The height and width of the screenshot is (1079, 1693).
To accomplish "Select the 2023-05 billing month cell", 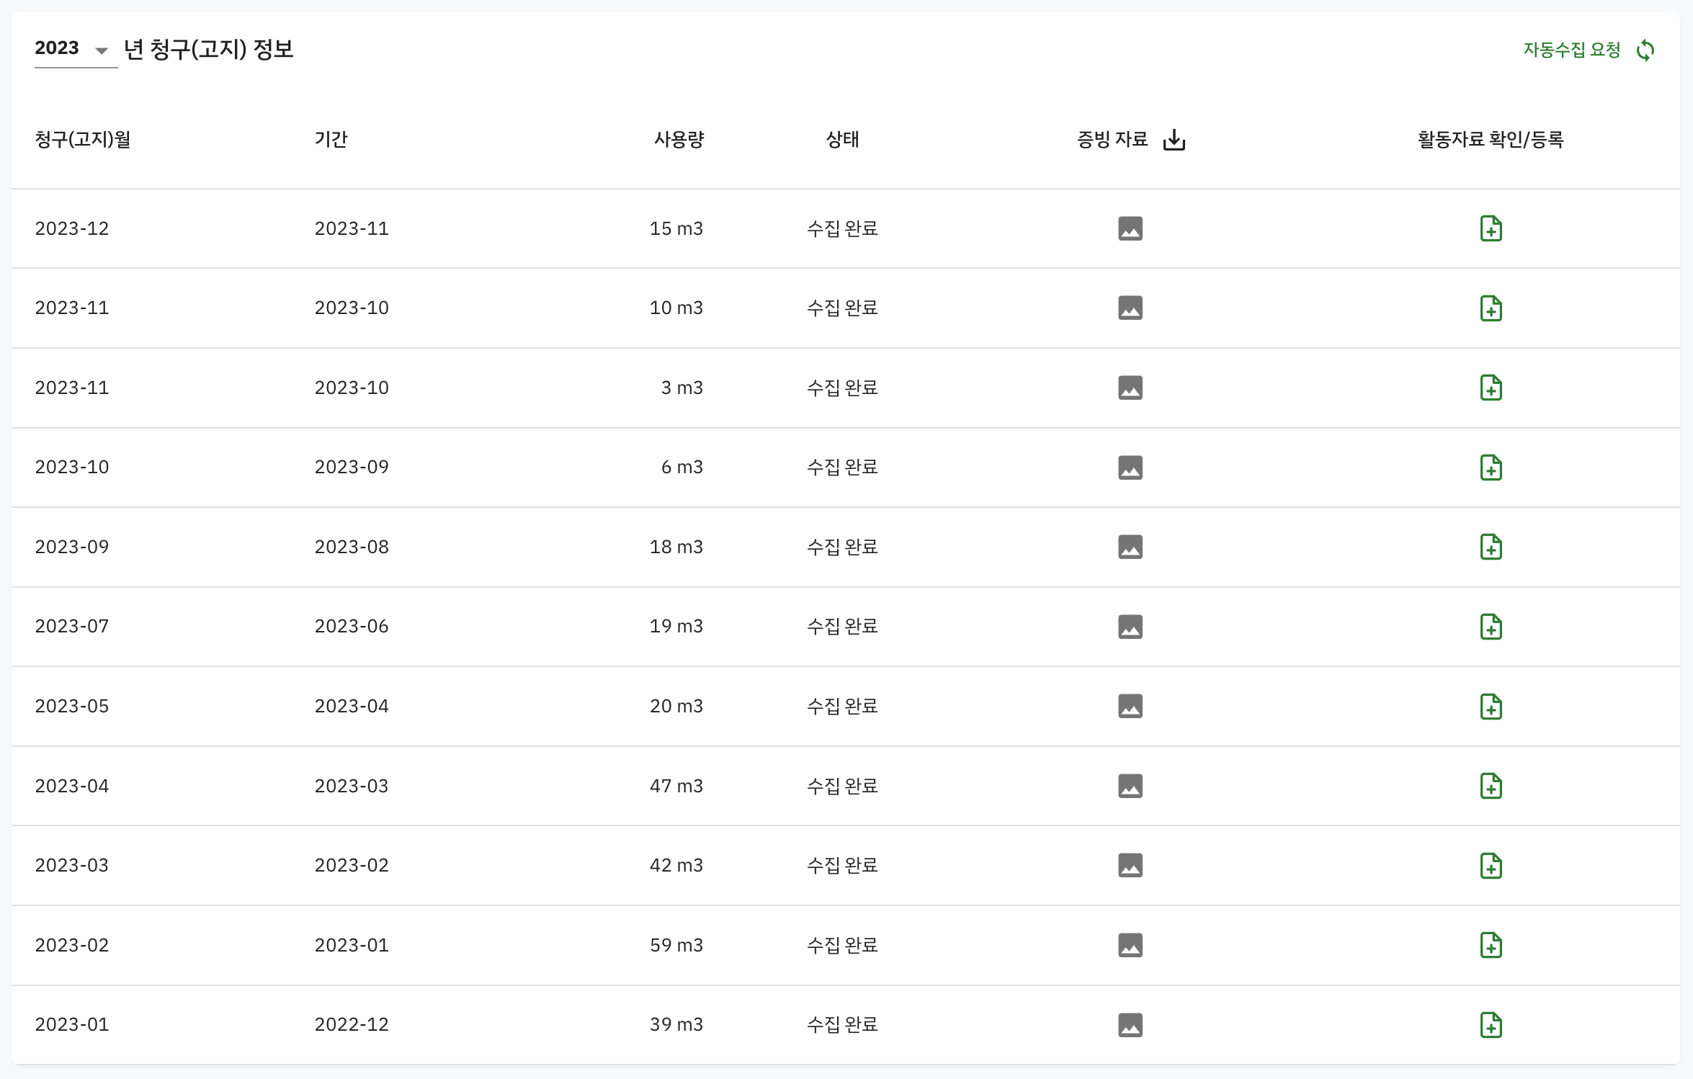I will pyautogui.click(x=72, y=707).
